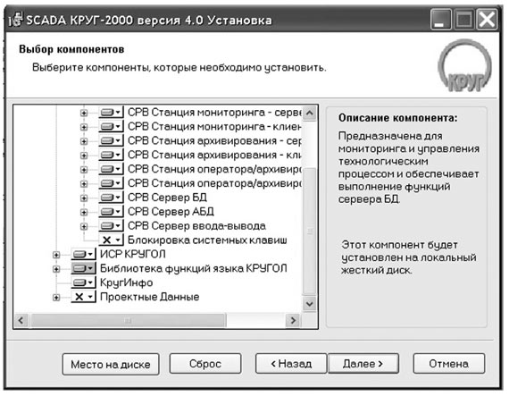Image resolution: width=509 pixels, height=396 pixels.
Task: Expand the СРВ Сервер АБД node
Action: click(x=84, y=213)
